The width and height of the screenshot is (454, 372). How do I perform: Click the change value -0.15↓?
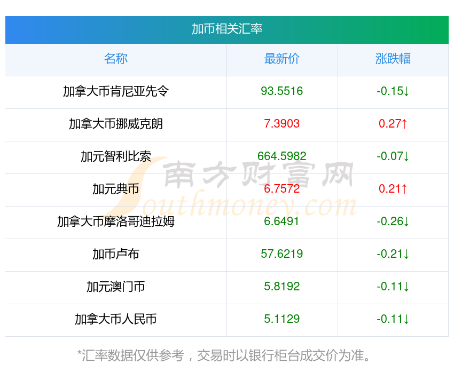[x=393, y=91]
